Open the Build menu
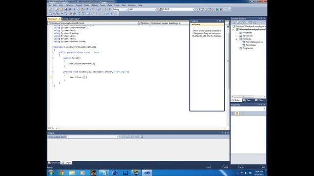The width and height of the screenshot is (314, 176). [x=87, y=5]
